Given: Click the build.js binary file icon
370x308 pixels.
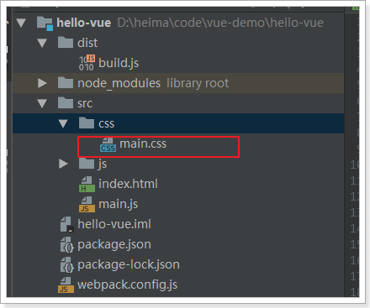Looking at the screenshot, I should pyautogui.click(x=87, y=63).
